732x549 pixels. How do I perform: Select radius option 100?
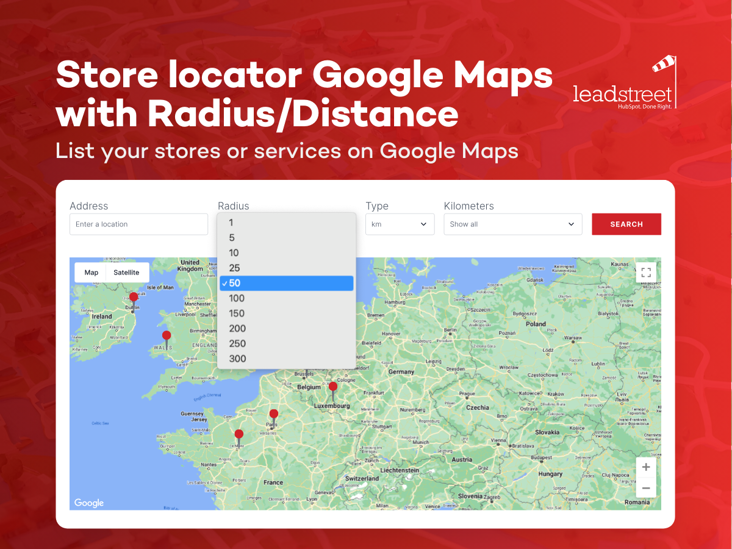coord(286,298)
